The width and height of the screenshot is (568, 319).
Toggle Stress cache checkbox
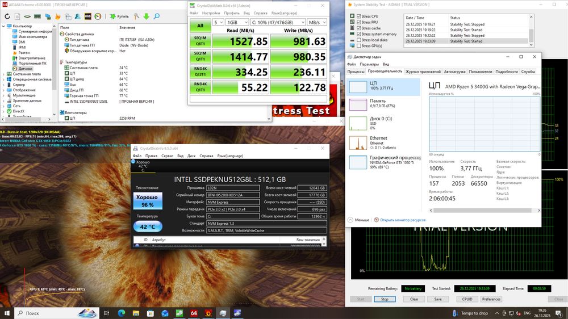tap(358, 28)
